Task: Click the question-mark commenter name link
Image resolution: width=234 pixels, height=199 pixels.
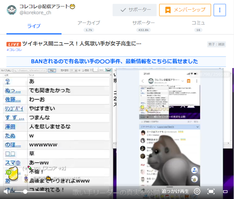Action: pos(7,82)
